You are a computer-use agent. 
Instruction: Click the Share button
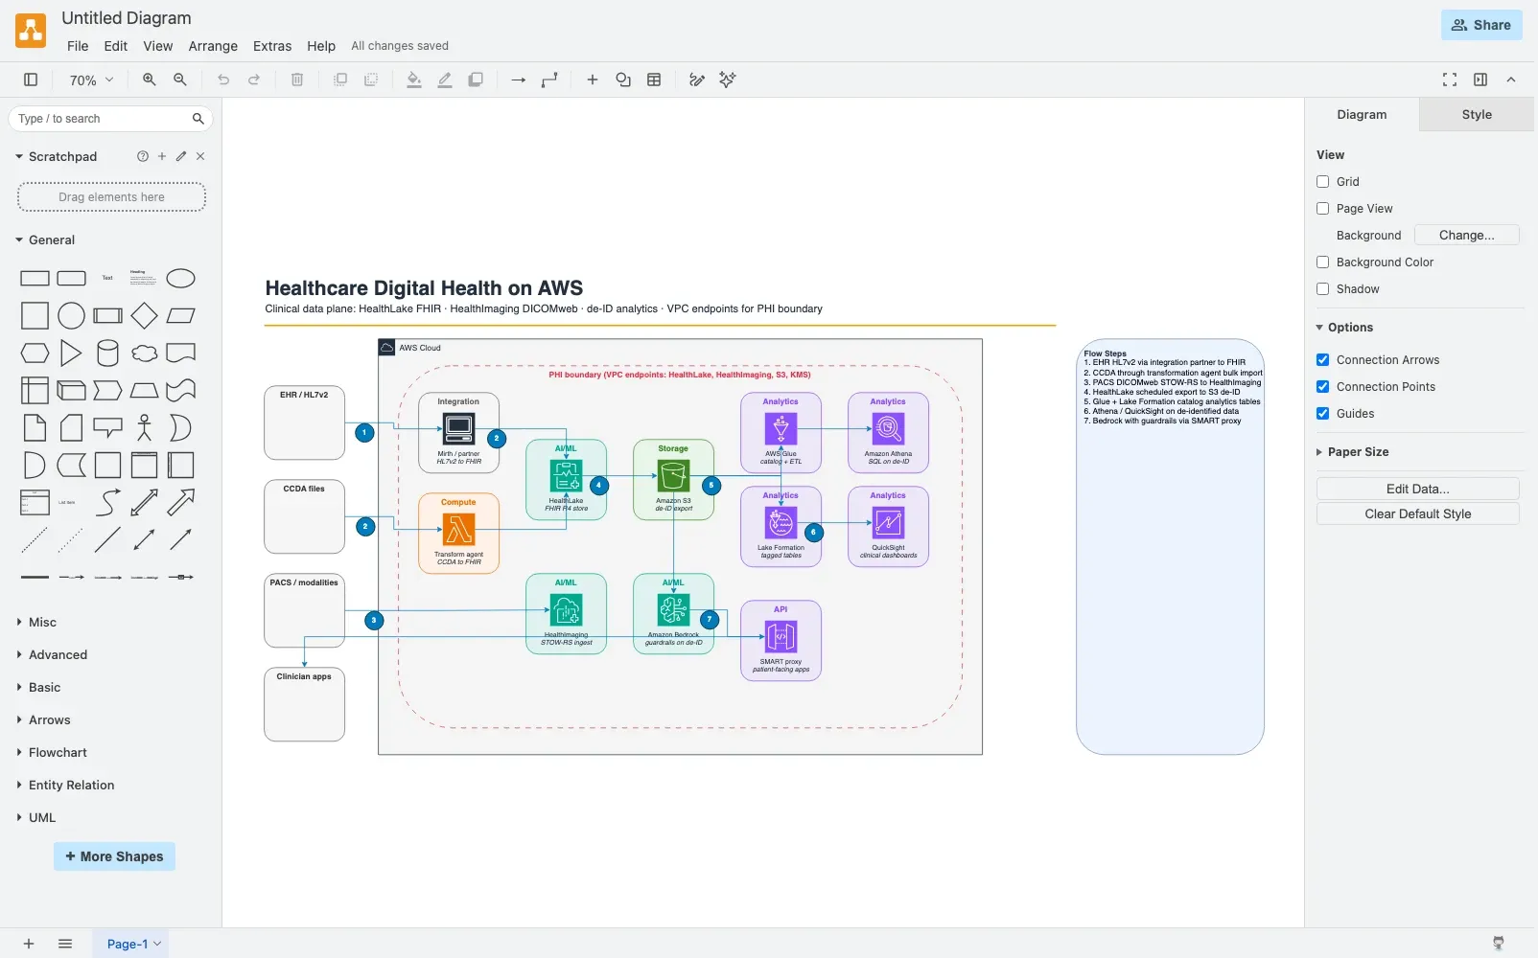[1481, 25]
